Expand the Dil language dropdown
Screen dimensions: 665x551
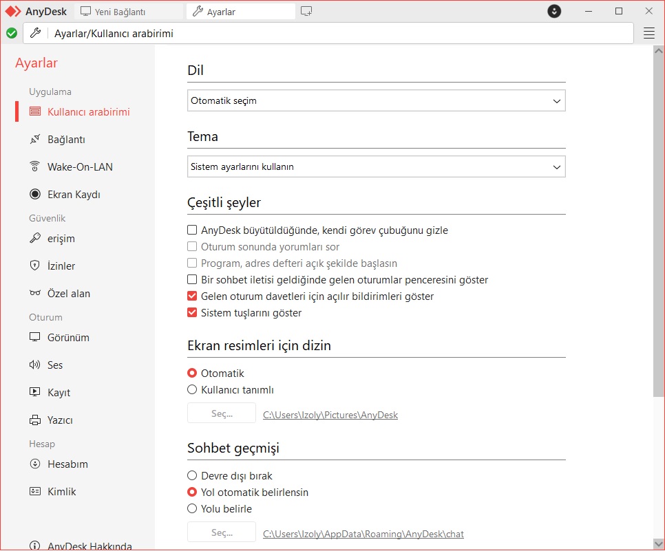376,101
